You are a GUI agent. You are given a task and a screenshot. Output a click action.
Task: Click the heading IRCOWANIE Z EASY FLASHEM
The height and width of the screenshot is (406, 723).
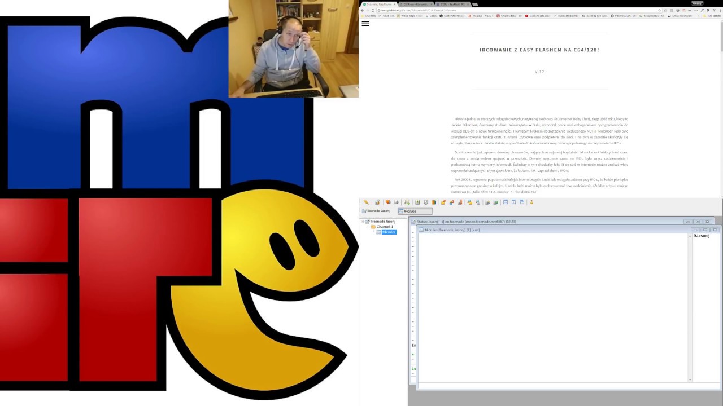[539, 50]
